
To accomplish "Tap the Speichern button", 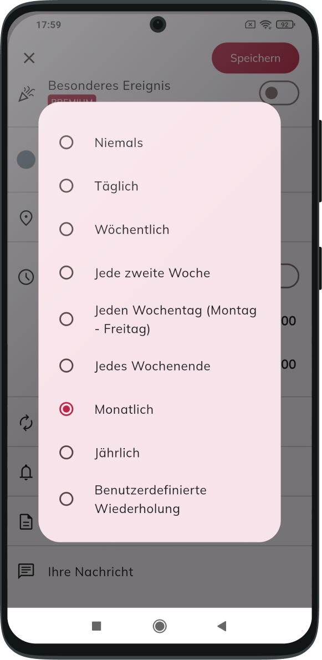I will click(255, 58).
